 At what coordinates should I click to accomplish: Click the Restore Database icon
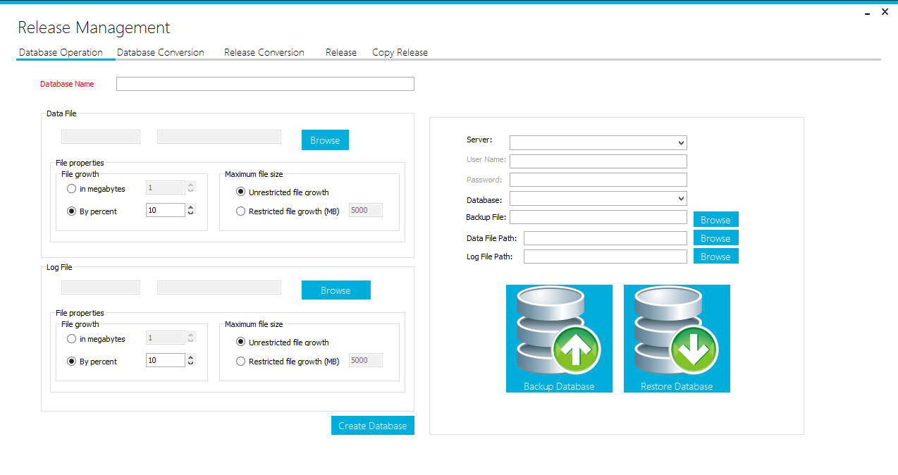pyautogui.click(x=677, y=338)
